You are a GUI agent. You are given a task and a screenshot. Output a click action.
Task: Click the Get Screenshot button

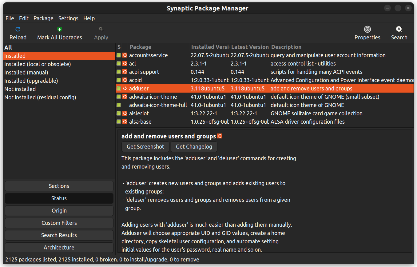(x=145, y=147)
